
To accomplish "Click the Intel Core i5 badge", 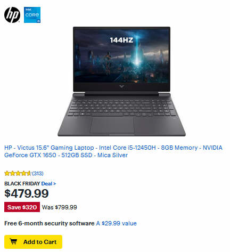I will pyautogui.click(x=32, y=15).
